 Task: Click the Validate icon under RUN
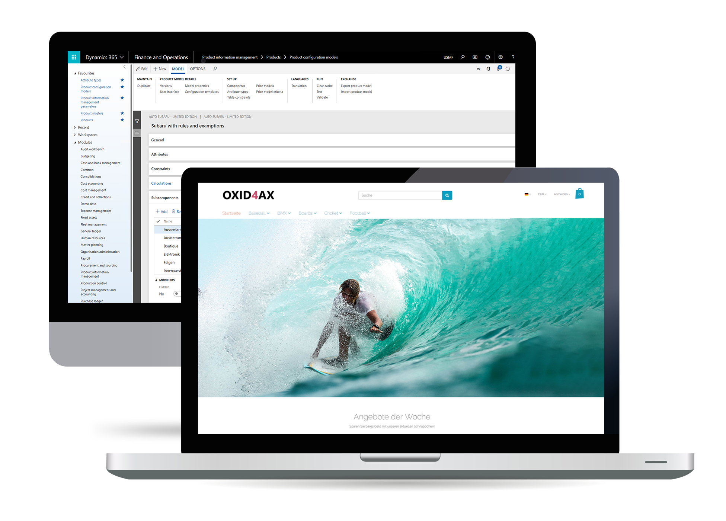[x=323, y=97]
